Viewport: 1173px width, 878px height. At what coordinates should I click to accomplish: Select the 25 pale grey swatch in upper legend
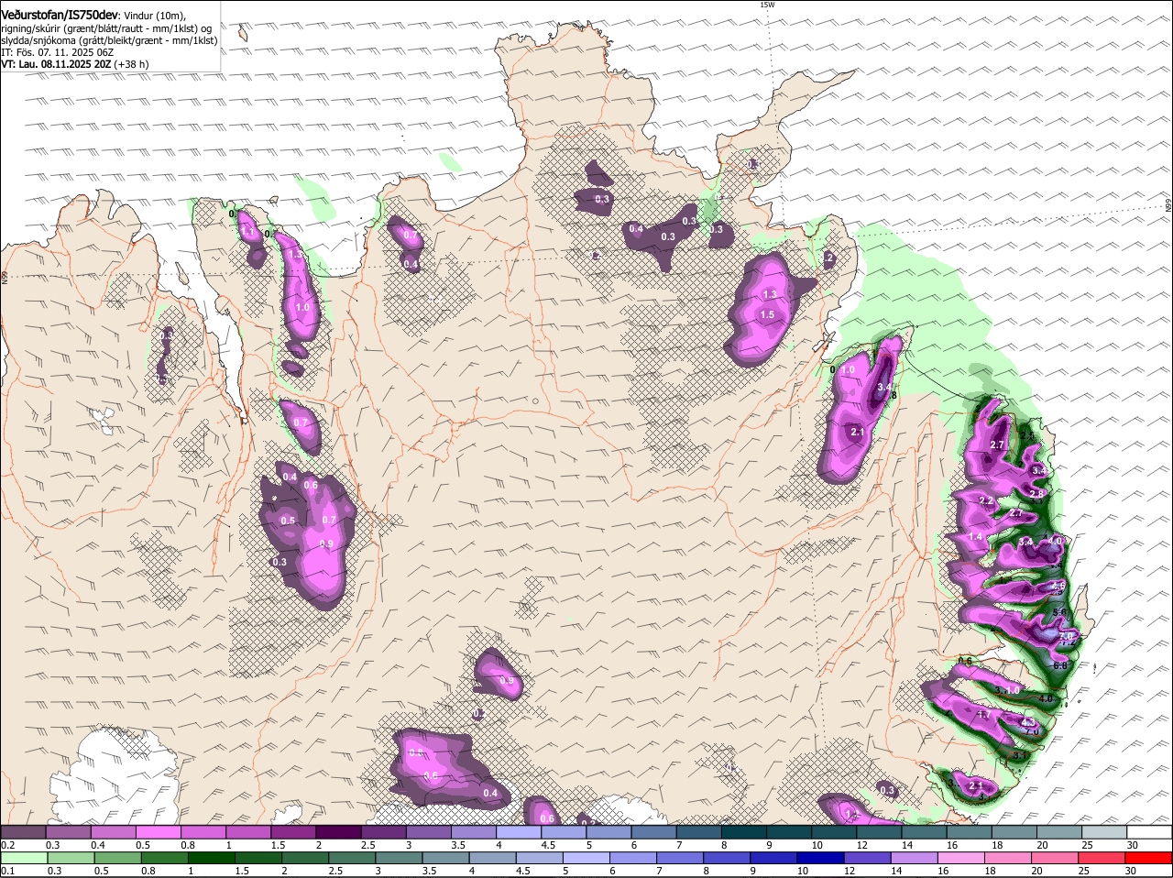[1104, 832]
